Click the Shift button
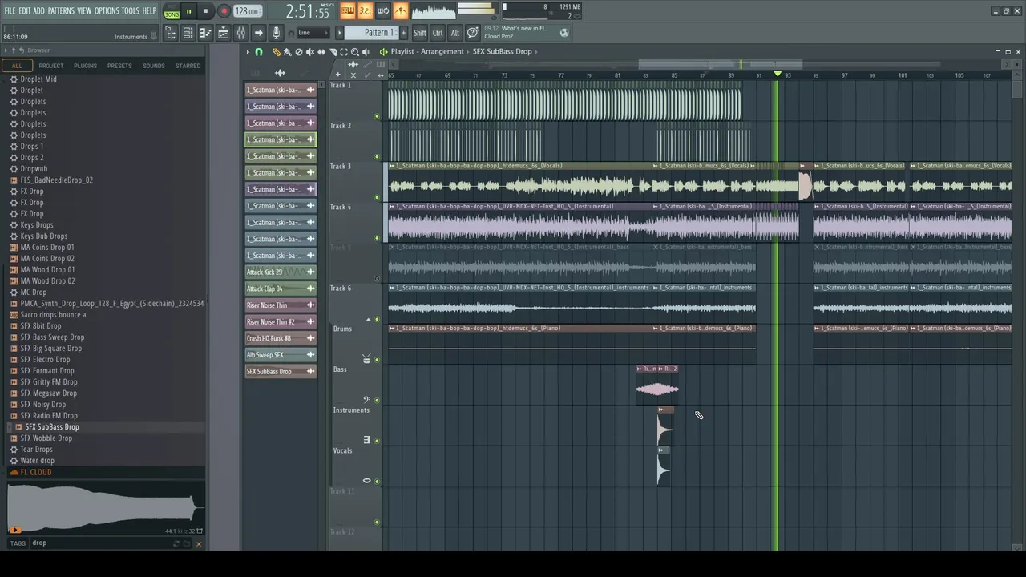Viewport: 1026px width, 577px height. point(420,33)
